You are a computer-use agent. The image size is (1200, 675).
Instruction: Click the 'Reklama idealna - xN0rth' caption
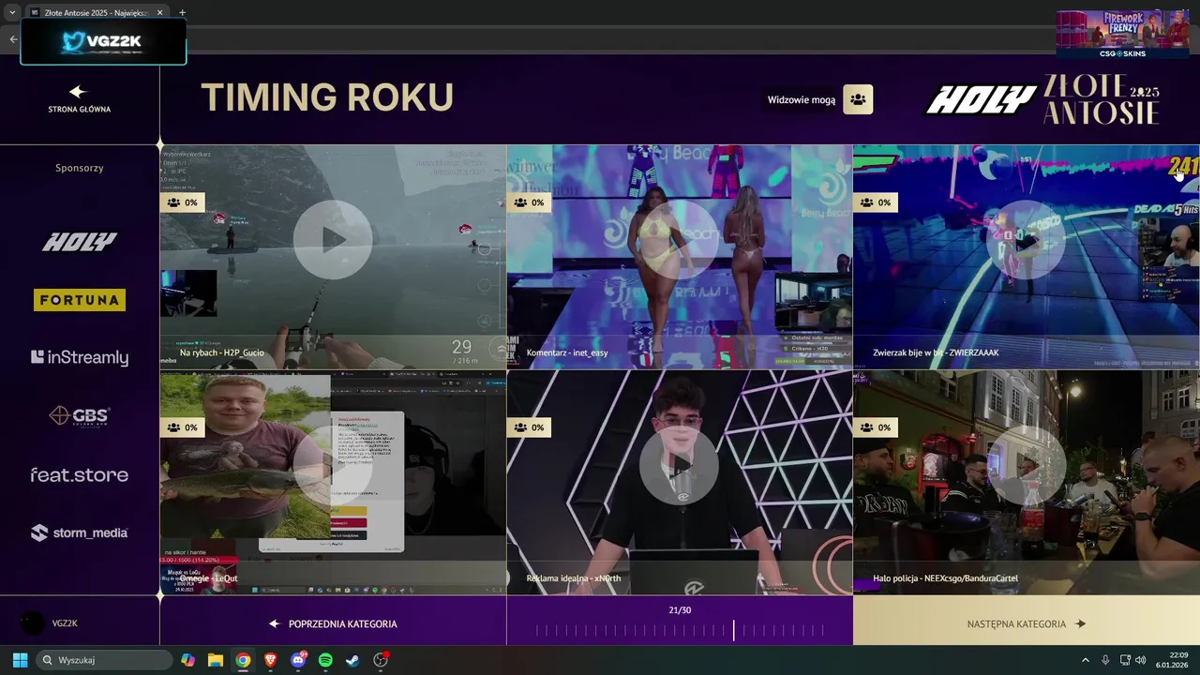click(574, 578)
